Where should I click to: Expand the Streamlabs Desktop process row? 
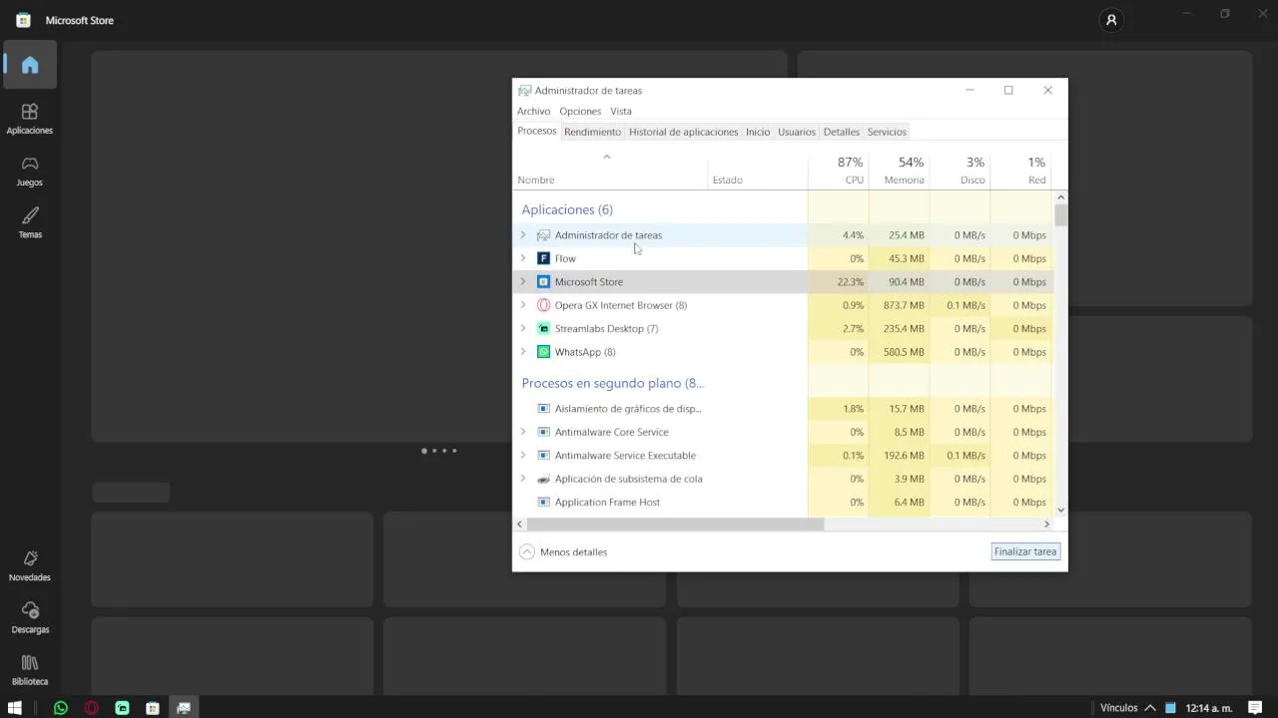click(x=523, y=328)
